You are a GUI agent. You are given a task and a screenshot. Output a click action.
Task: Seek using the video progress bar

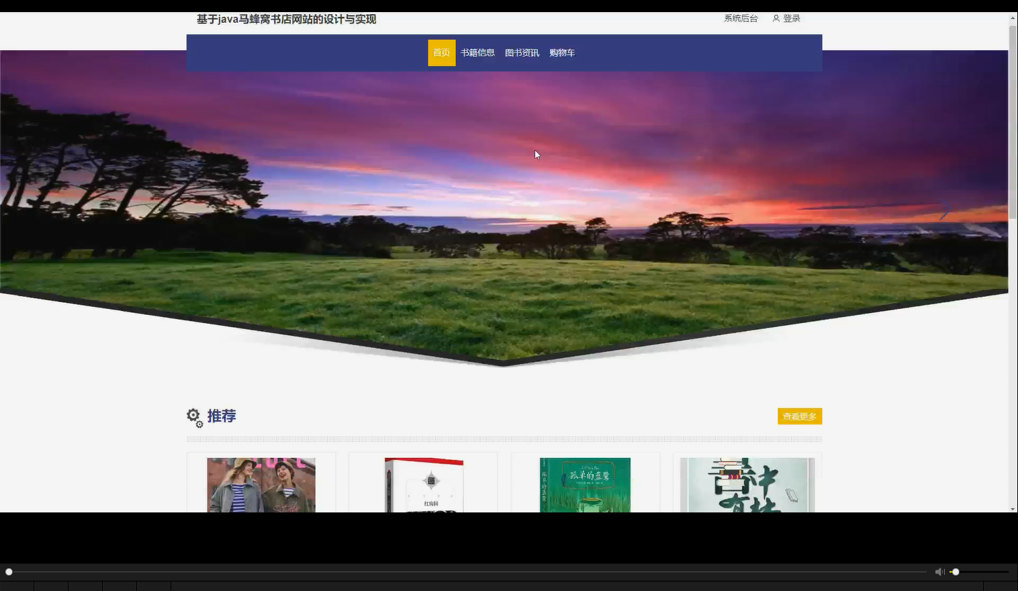(x=467, y=572)
